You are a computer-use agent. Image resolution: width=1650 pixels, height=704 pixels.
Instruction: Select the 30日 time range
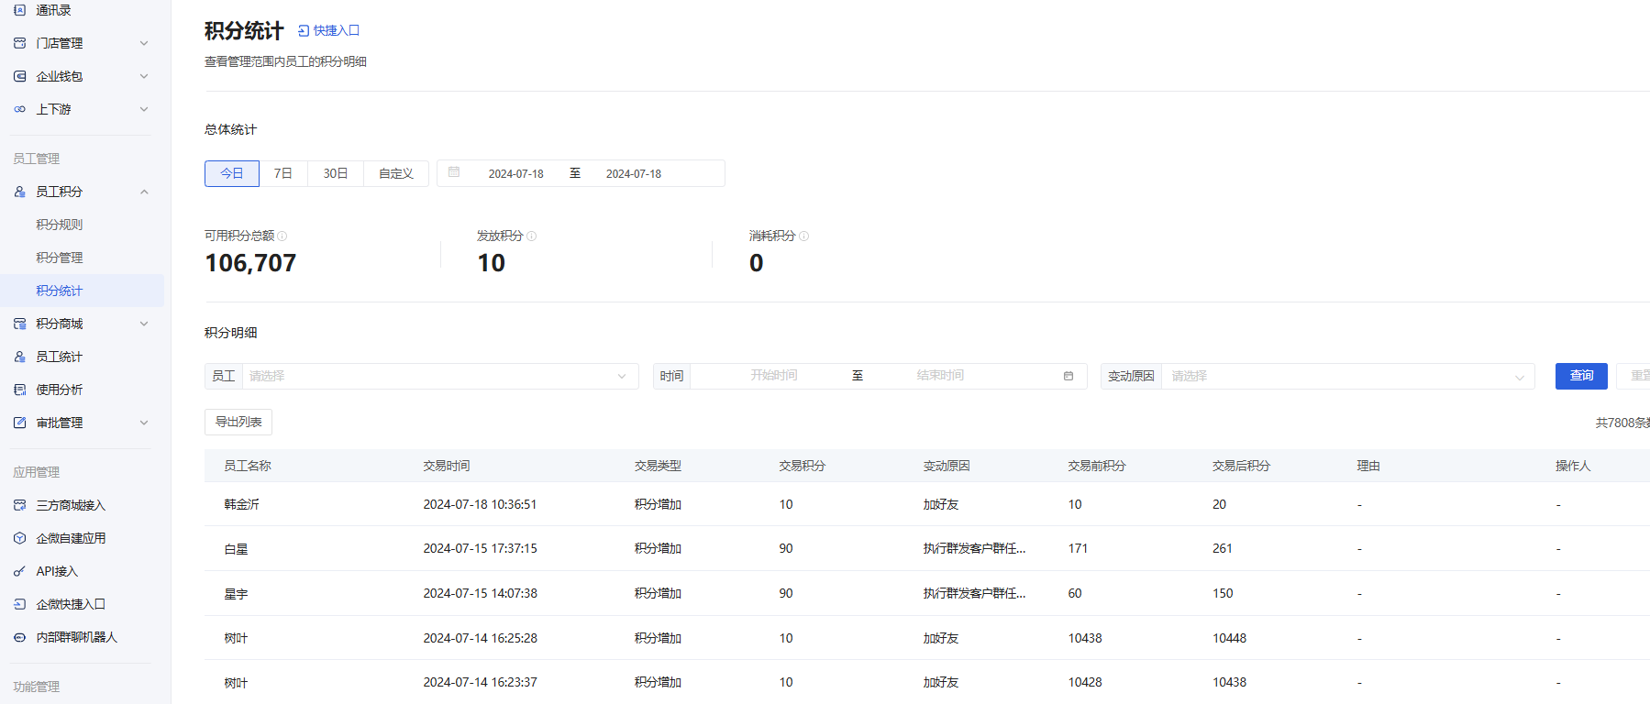pos(336,173)
